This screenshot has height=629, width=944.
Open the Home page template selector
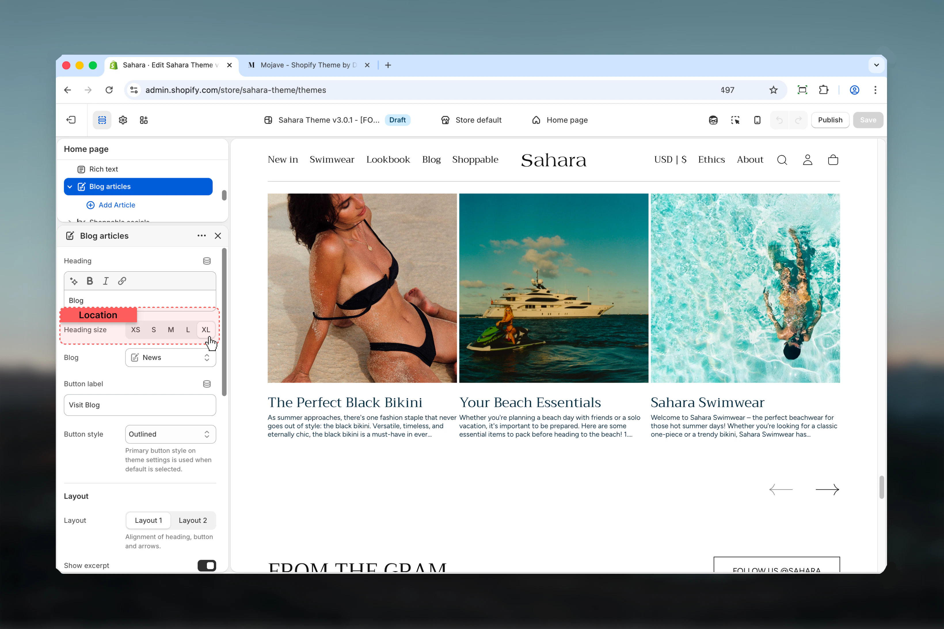click(560, 120)
